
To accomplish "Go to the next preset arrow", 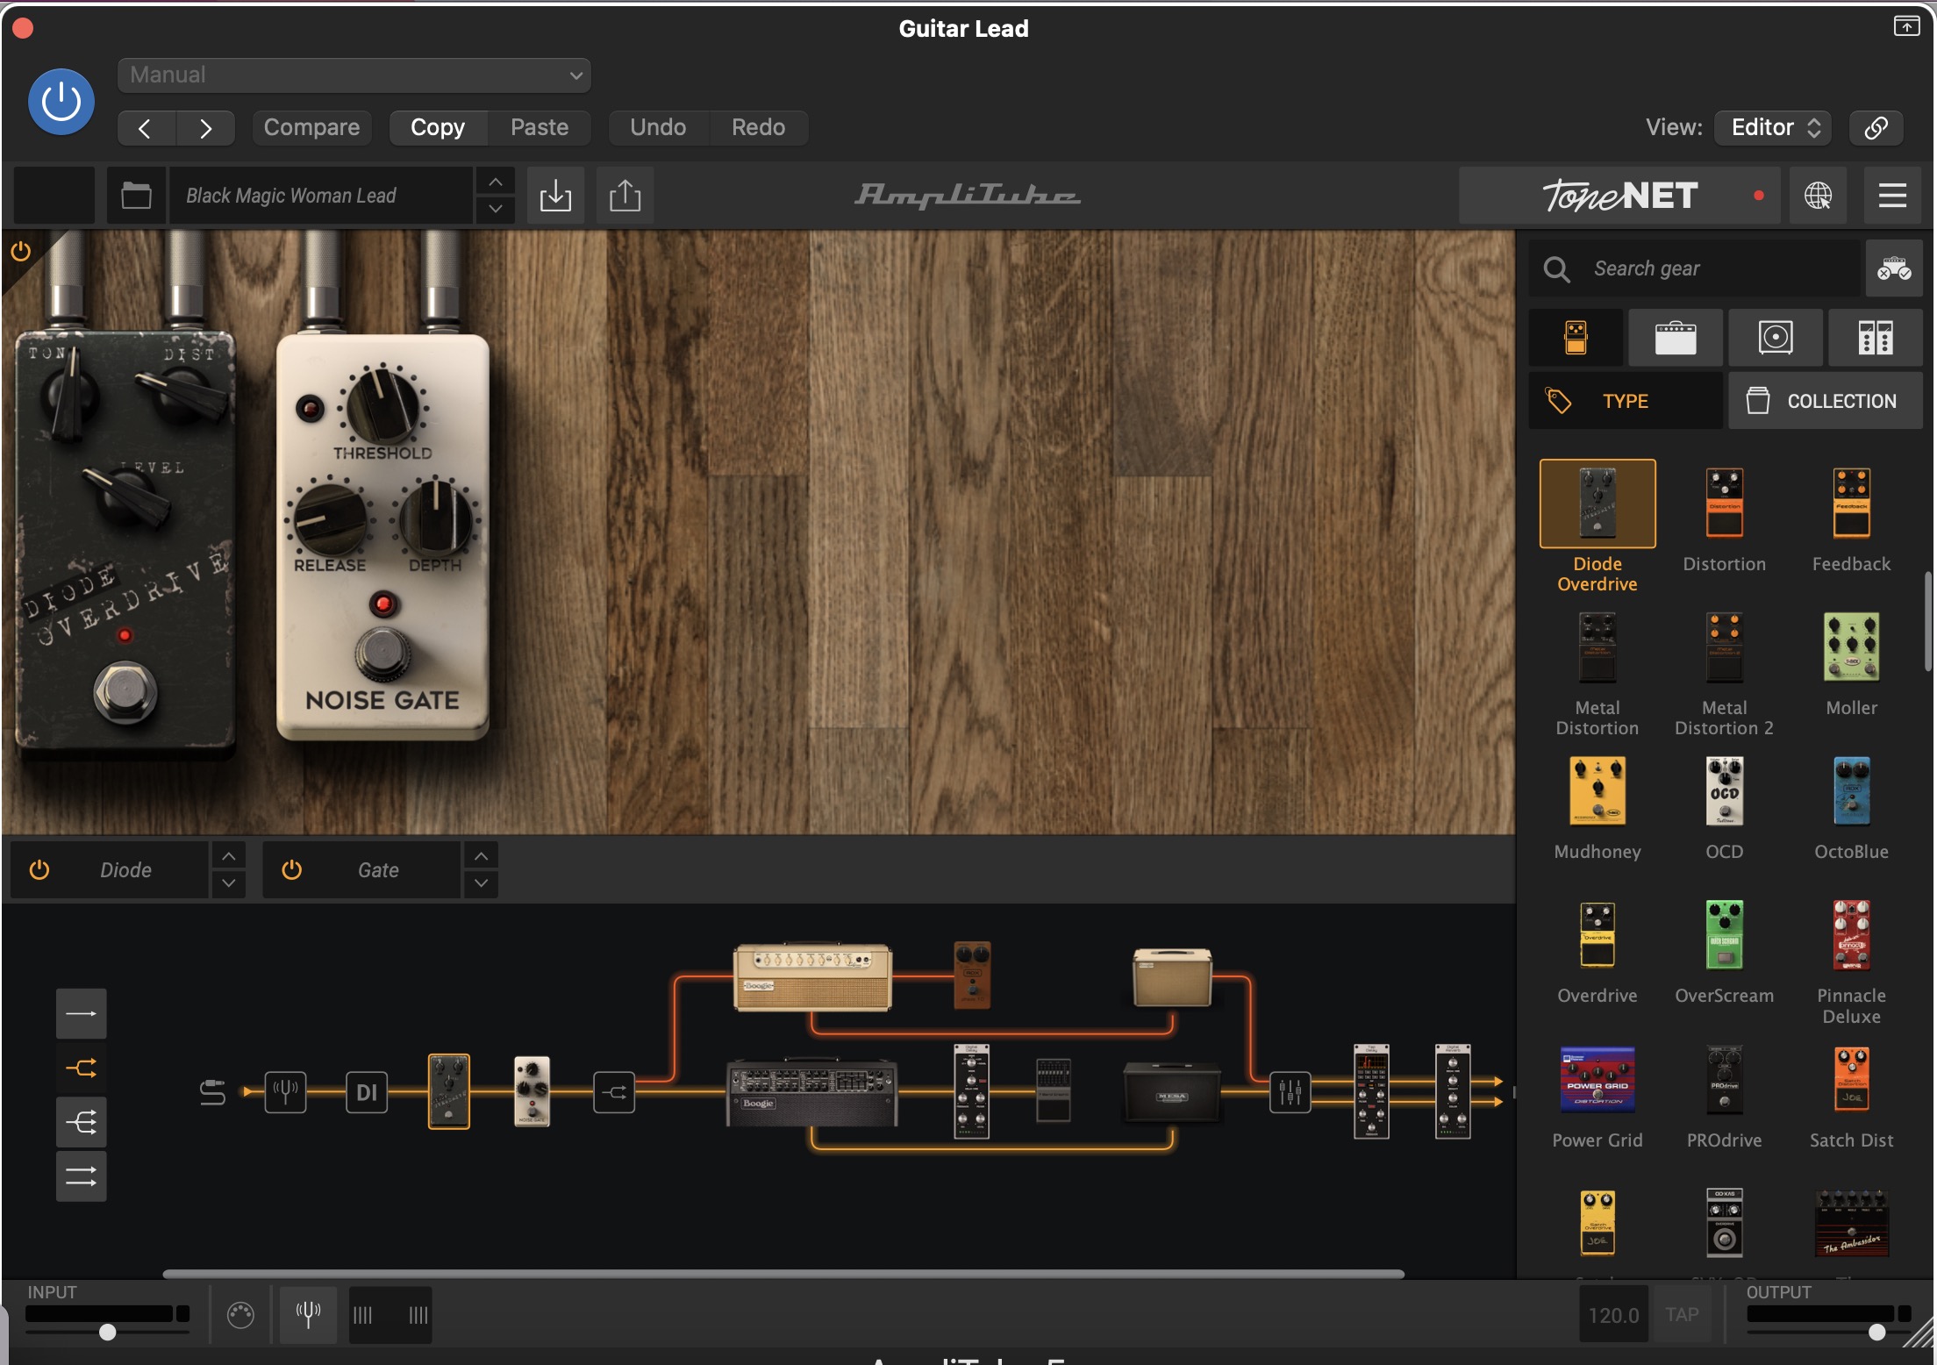I will 205,128.
